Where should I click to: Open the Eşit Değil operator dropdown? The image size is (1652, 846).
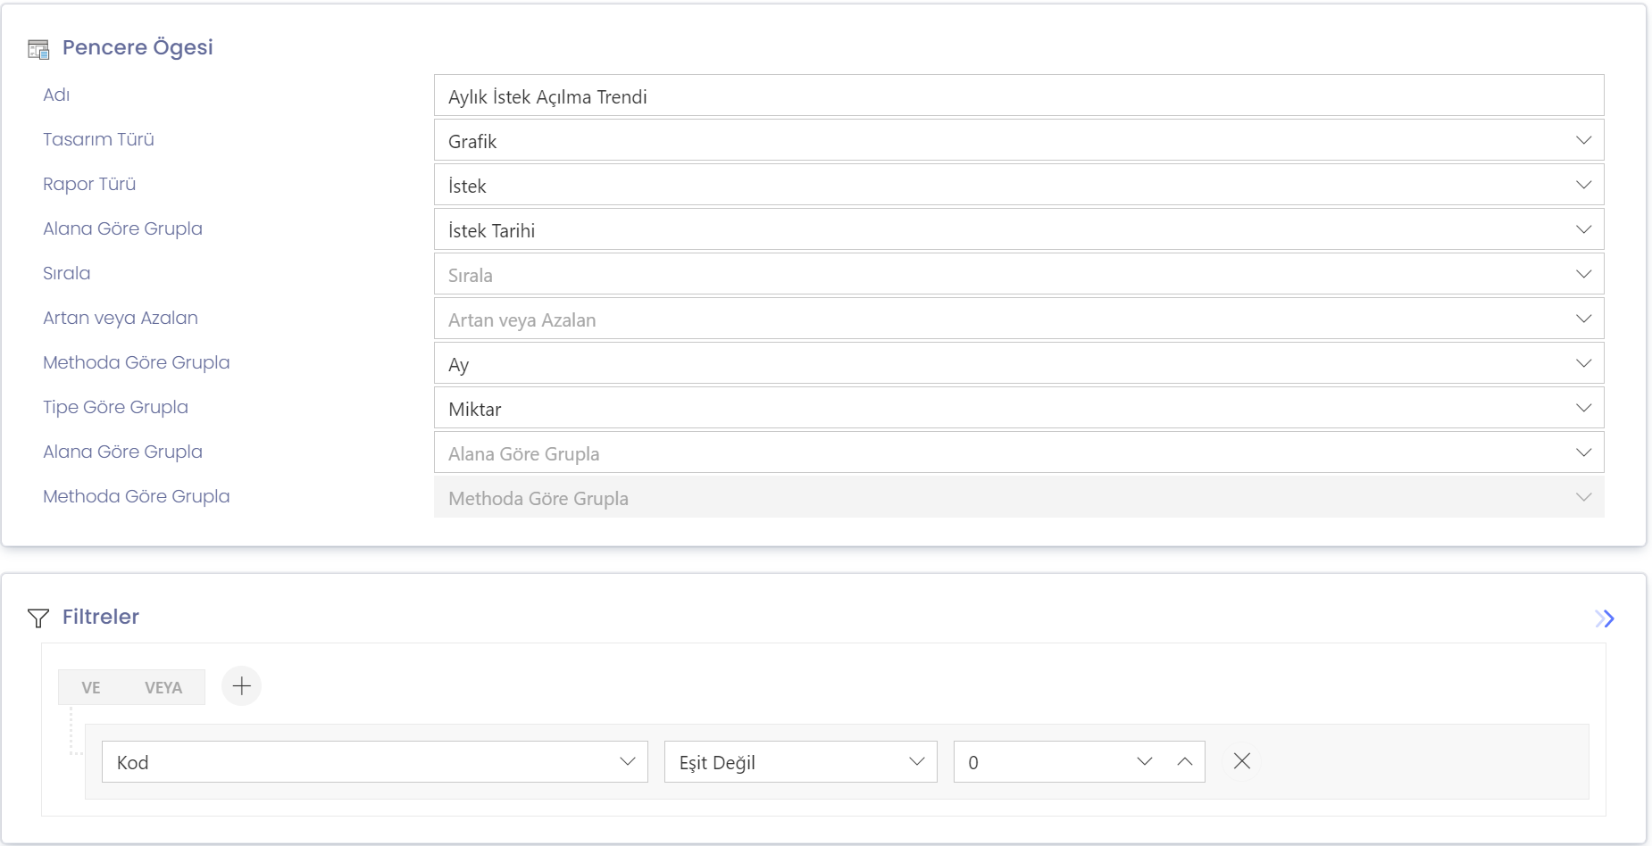click(x=801, y=762)
